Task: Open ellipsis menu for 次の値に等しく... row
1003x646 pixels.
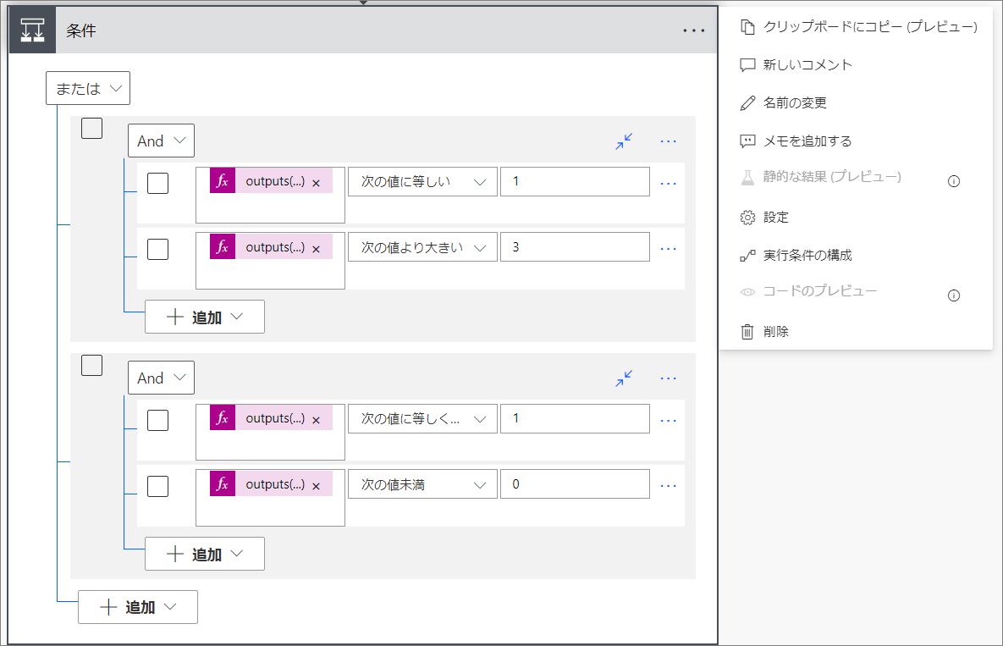Action: [x=669, y=421]
